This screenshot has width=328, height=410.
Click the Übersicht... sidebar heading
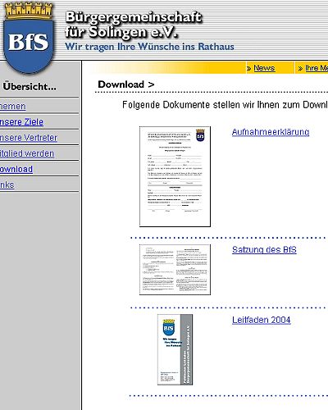[x=30, y=87]
